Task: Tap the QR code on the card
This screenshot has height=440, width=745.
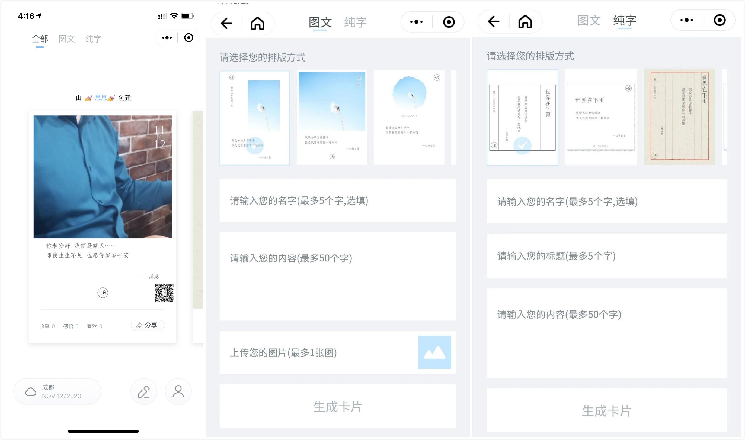Action: [164, 293]
